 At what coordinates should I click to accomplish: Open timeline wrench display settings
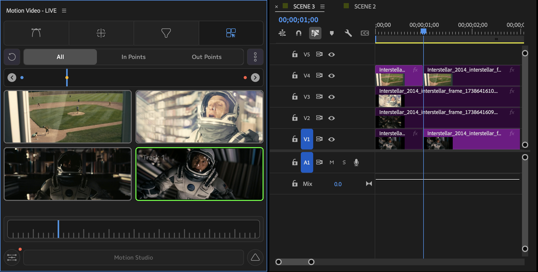point(348,33)
